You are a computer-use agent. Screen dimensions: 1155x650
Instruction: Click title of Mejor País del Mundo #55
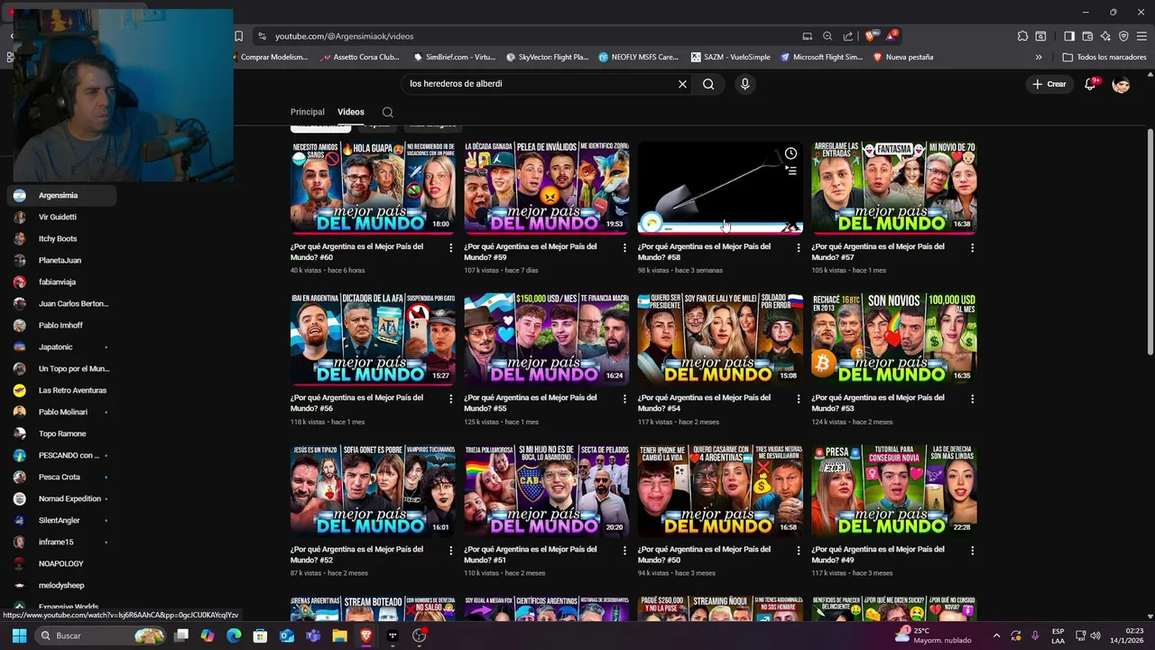click(531, 403)
